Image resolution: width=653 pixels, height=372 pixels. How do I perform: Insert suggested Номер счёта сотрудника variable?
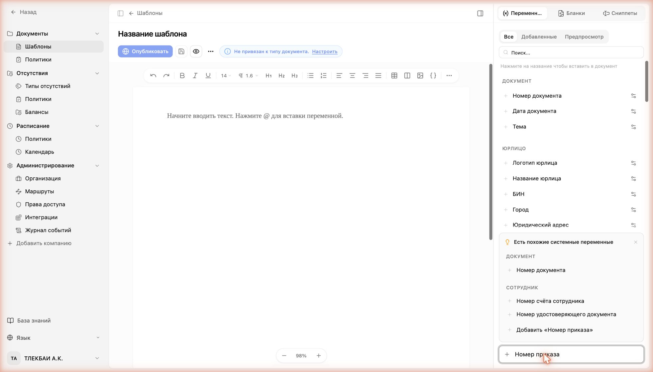coord(550,301)
